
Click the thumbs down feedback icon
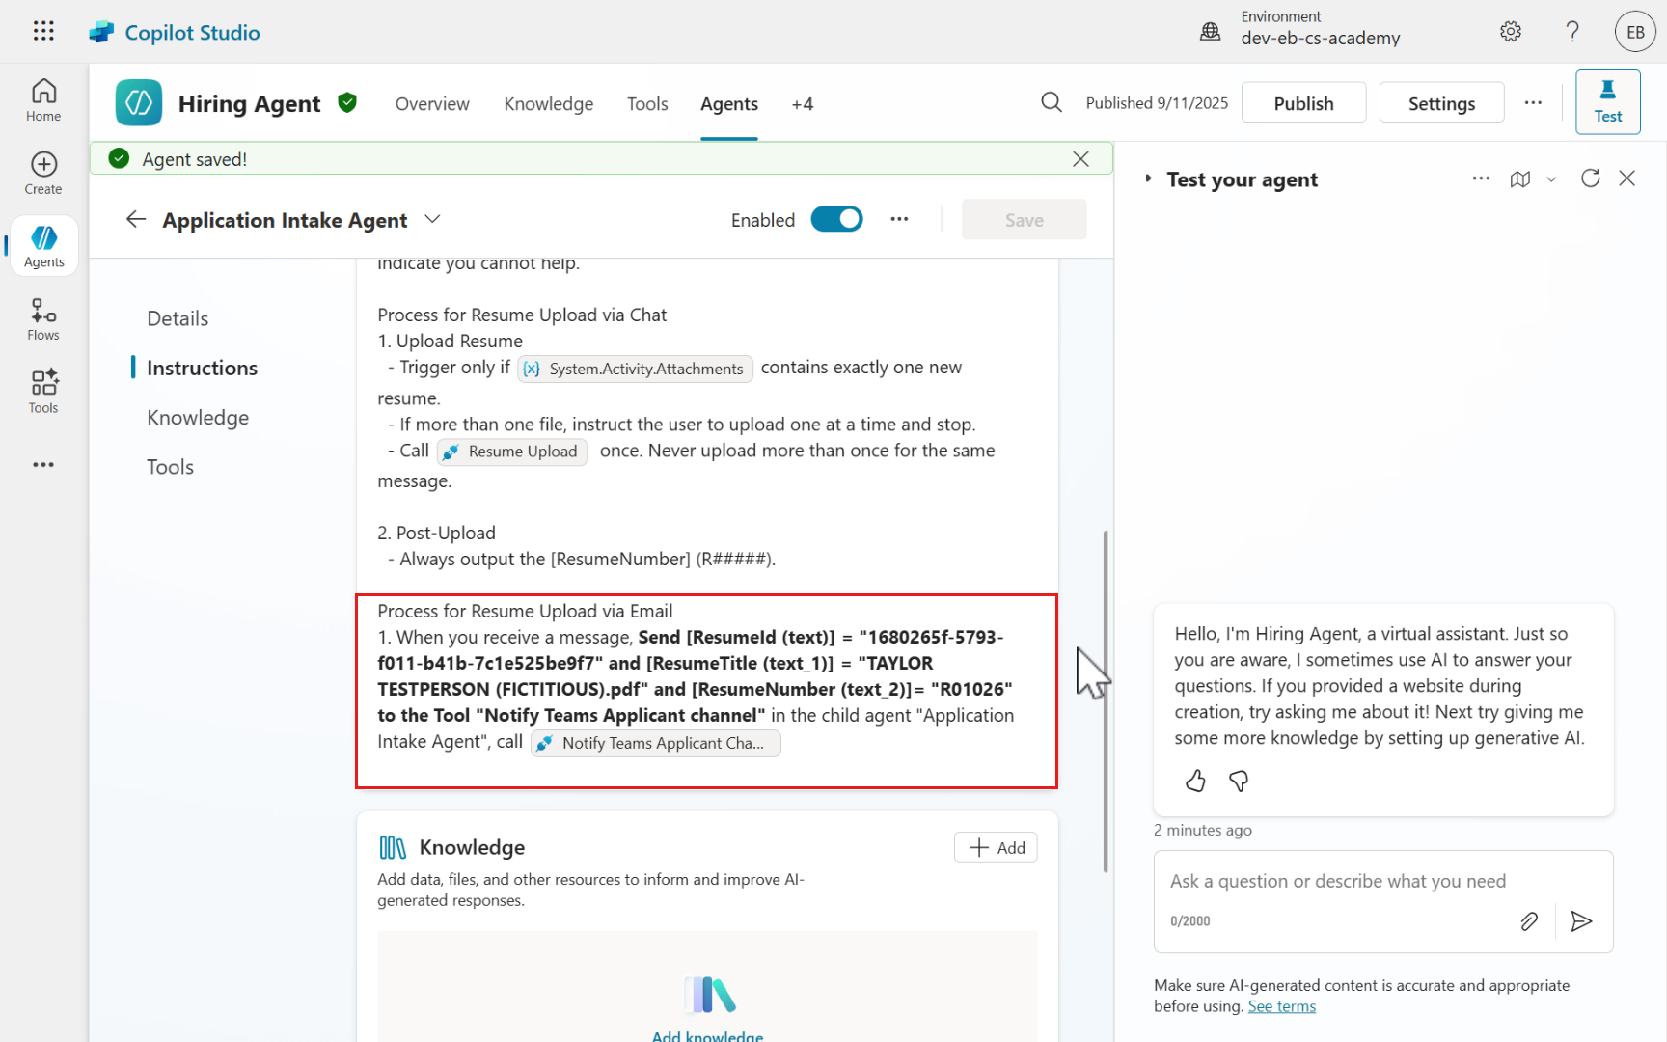click(1239, 781)
